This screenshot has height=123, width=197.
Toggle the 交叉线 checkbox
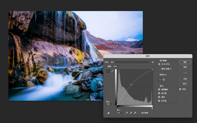pyautogui.click(x=159, y=101)
